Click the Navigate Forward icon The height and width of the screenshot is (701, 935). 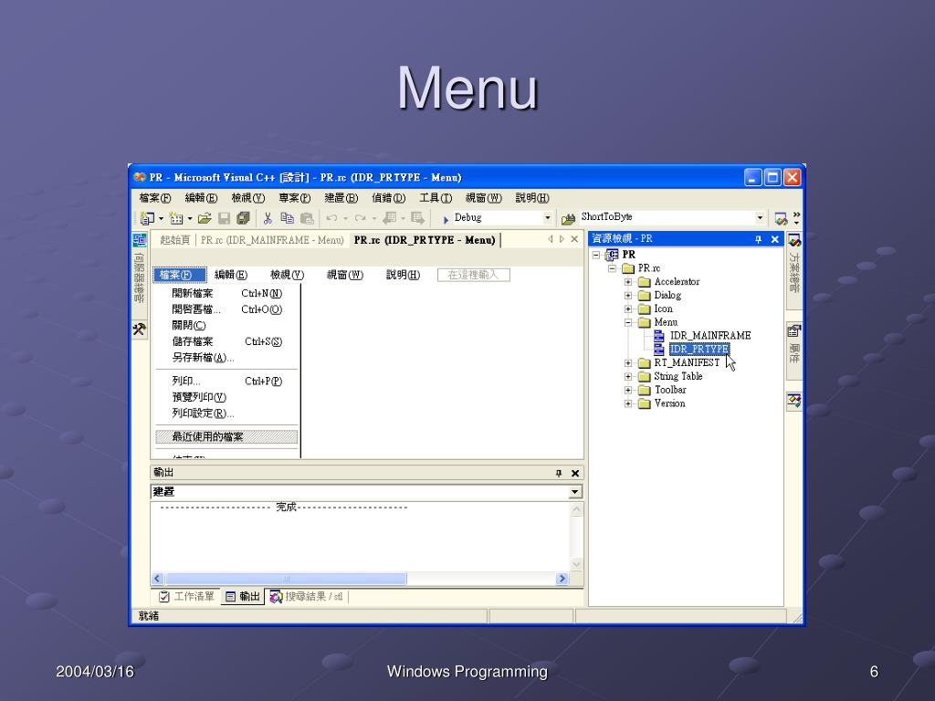coord(417,218)
